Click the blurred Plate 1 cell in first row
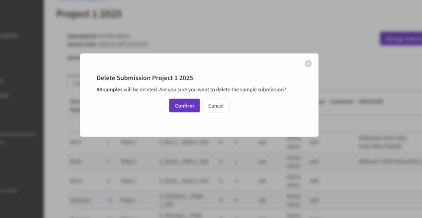This screenshot has height=218, width=422. click(x=128, y=142)
